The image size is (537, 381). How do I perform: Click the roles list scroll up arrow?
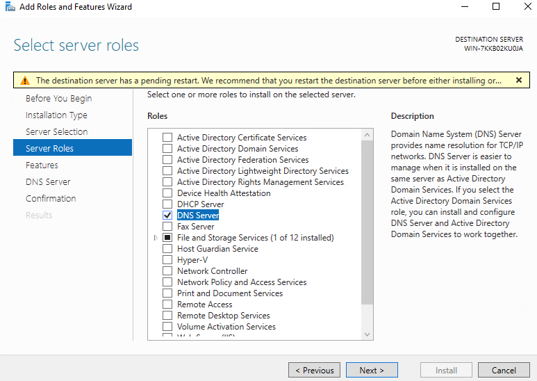pos(367,135)
